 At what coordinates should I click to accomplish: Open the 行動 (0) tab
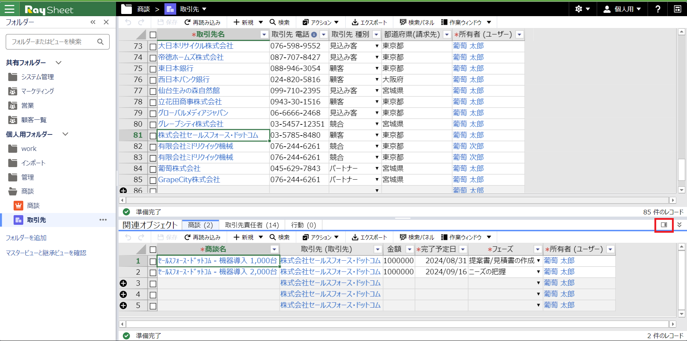[x=303, y=225]
